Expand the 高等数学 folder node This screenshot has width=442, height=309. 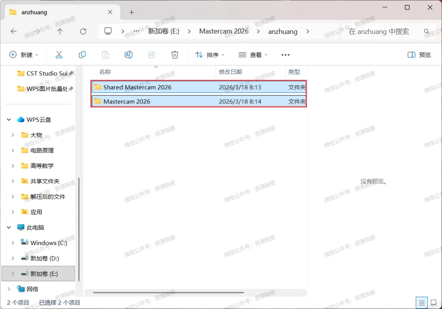[13, 166]
